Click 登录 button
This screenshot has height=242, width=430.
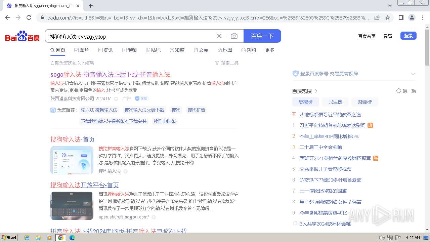click(x=408, y=36)
